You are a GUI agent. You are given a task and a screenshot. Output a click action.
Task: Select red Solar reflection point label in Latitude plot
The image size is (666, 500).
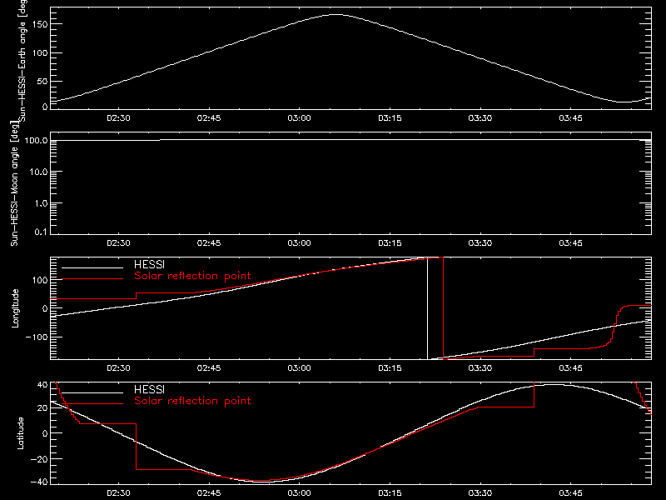[x=192, y=401]
